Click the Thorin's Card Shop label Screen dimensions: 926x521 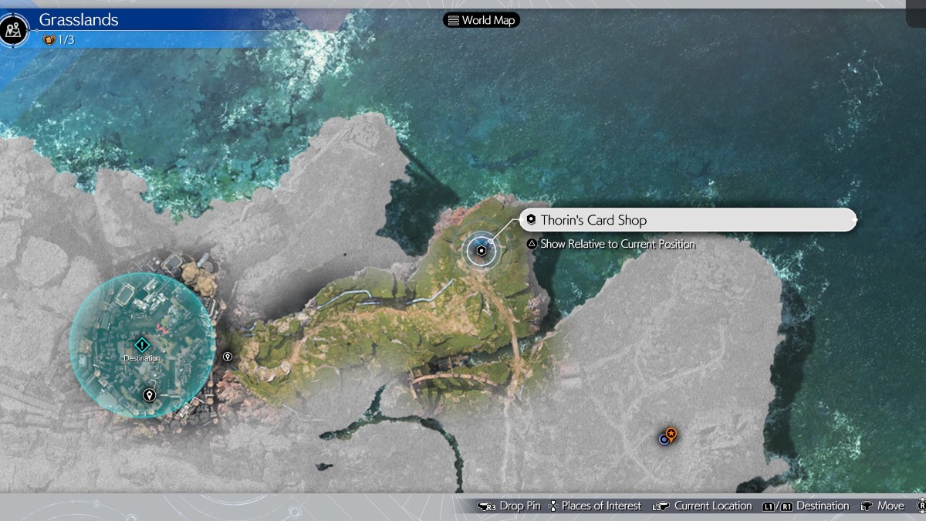point(593,220)
